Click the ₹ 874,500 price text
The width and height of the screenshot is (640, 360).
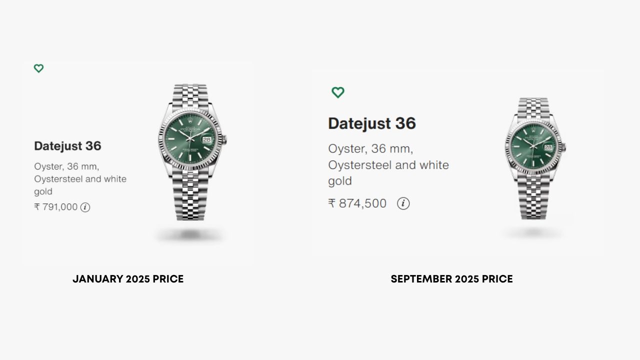pos(357,203)
